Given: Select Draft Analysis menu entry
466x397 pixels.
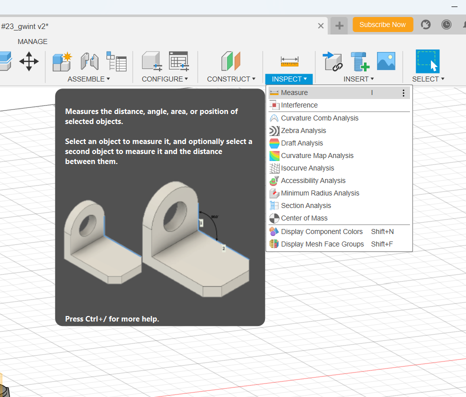Looking at the screenshot, I should pos(339,143).
